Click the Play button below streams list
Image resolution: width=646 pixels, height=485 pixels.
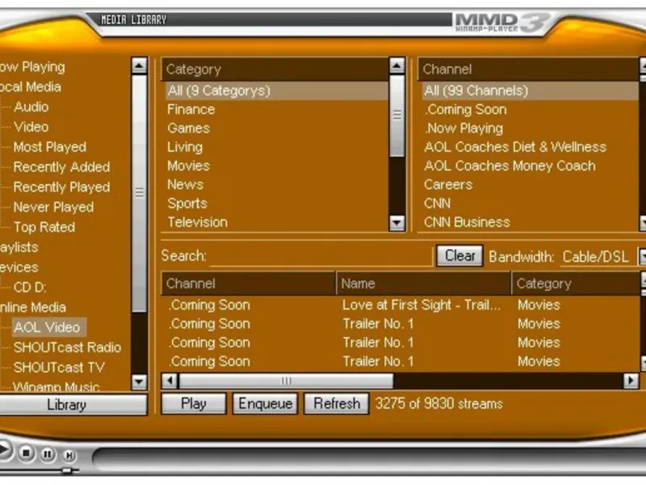pos(194,403)
